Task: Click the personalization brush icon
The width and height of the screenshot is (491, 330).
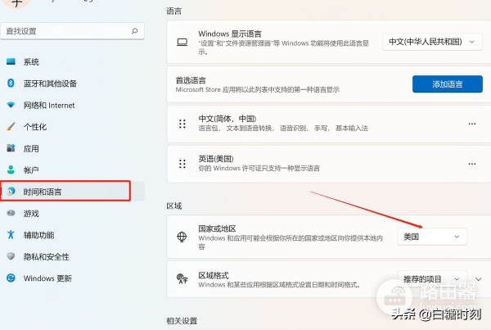Action: (11, 126)
